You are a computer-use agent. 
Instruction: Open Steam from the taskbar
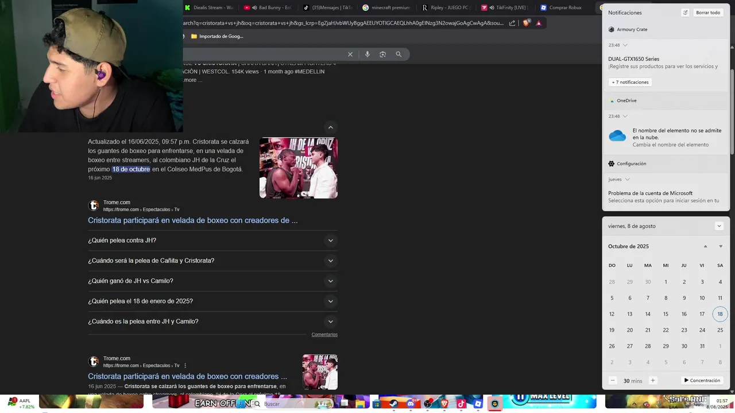pyautogui.click(x=394, y=404)
